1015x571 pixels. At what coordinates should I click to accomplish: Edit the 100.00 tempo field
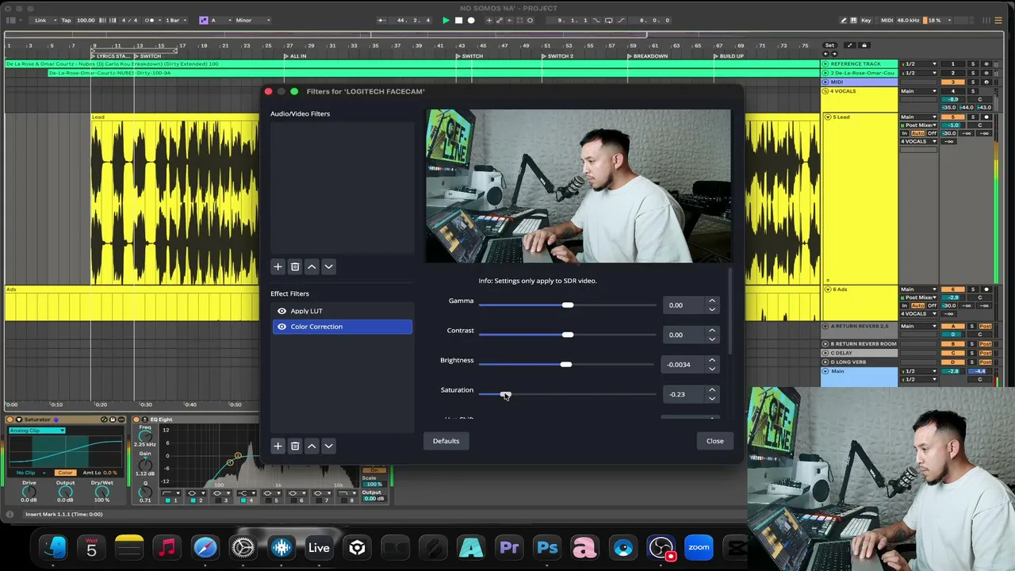tap(85, 20)
